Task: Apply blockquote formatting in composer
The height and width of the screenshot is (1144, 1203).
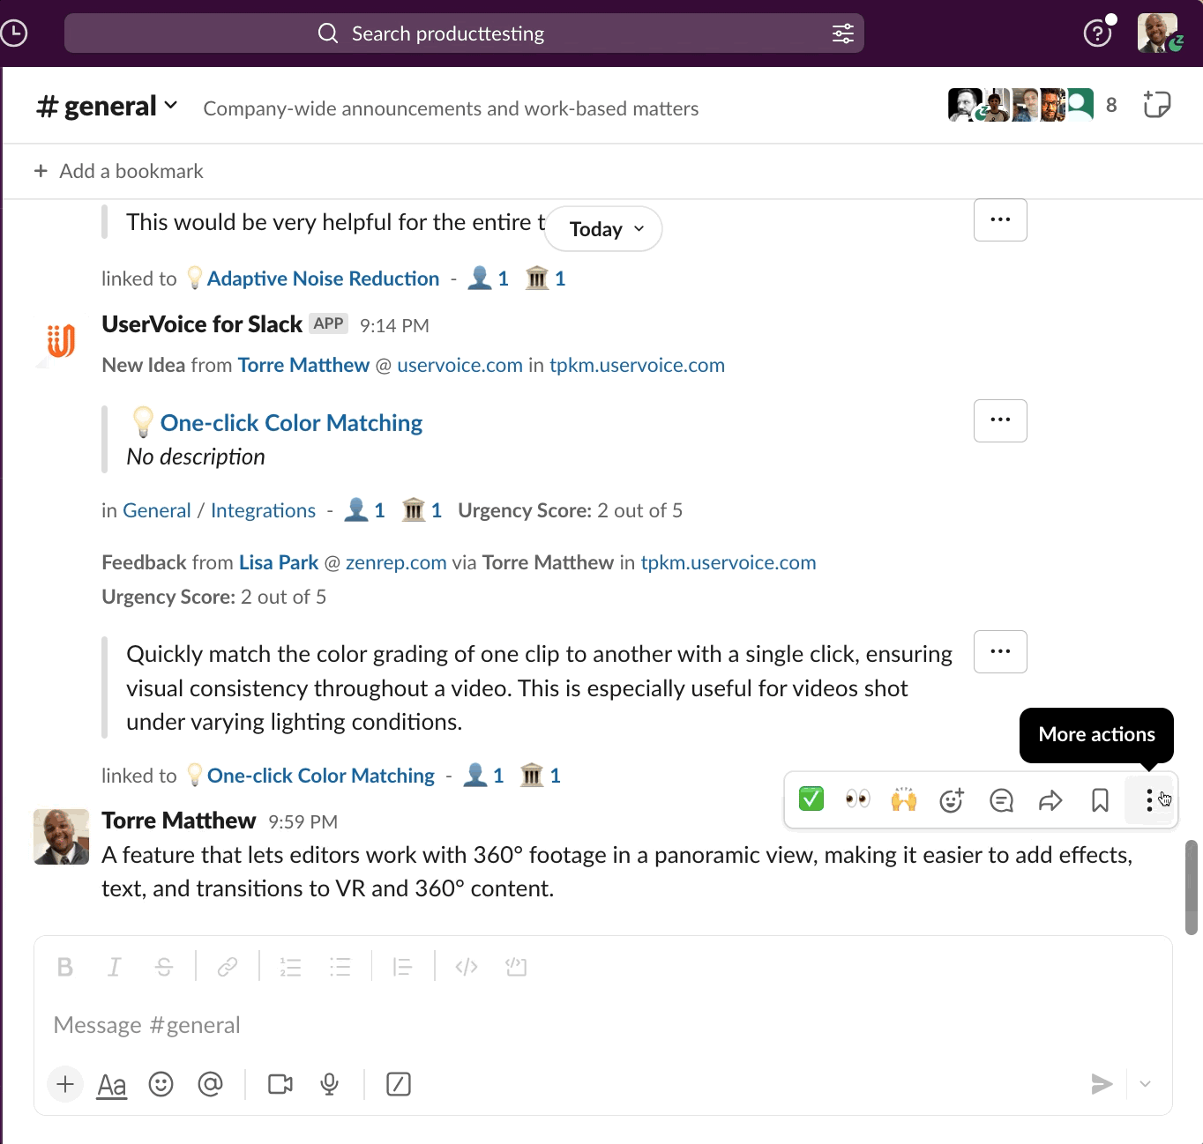Action: click(403, 967)
